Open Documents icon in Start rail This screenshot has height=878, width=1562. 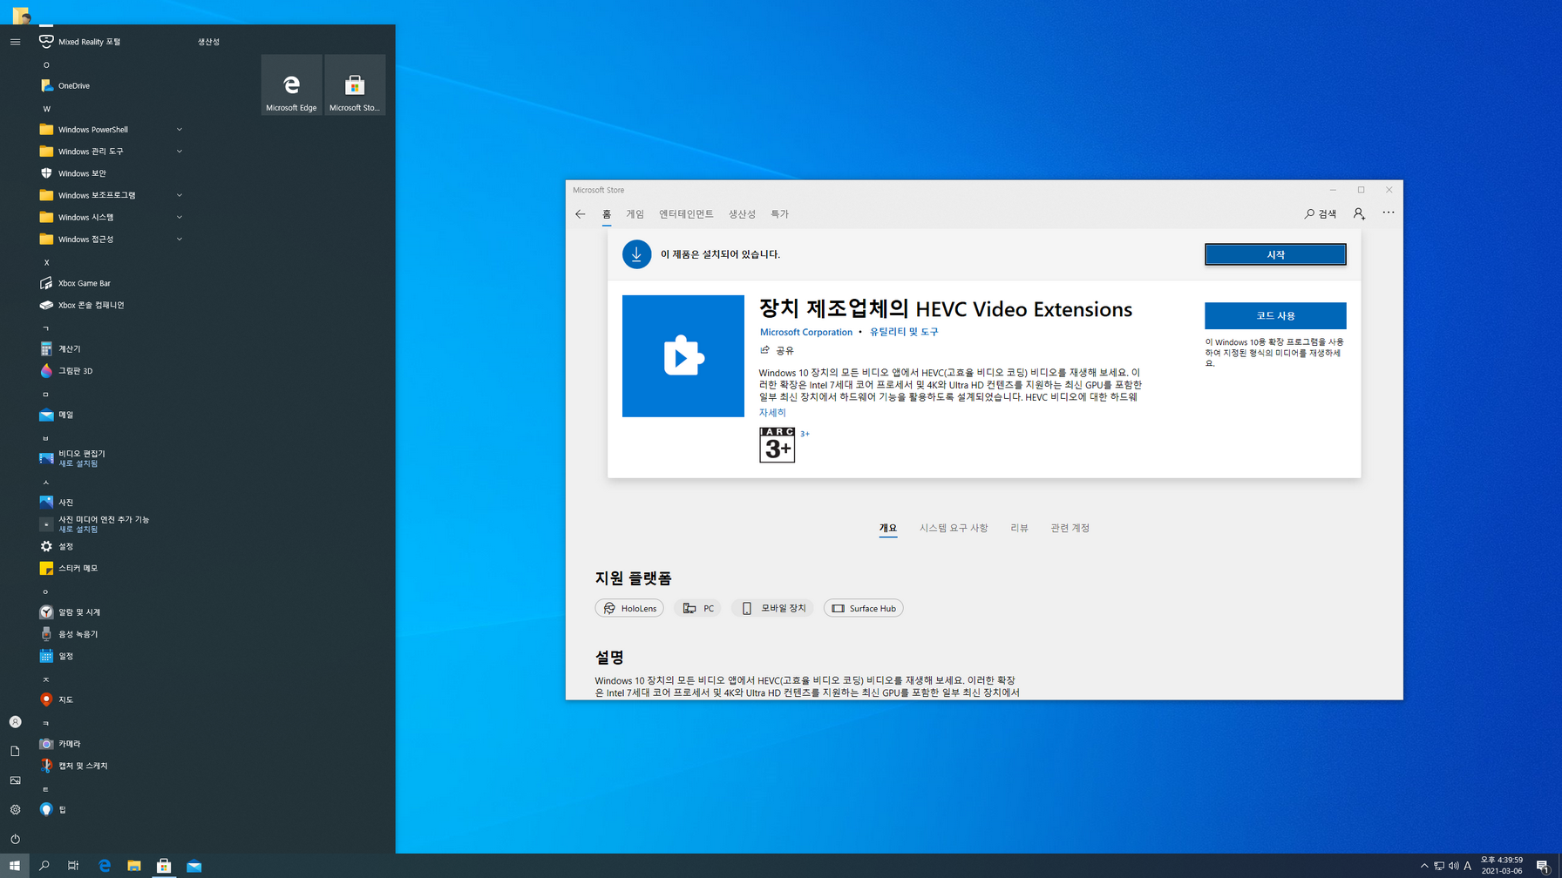[x=15, y=751]
